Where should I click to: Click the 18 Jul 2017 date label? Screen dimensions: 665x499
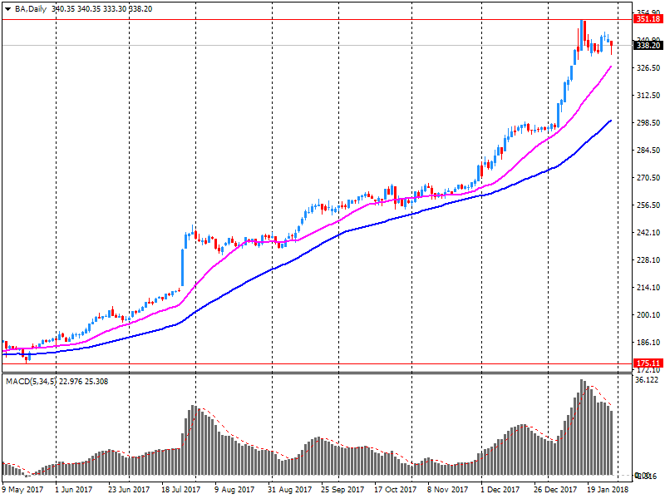[180, 490]
